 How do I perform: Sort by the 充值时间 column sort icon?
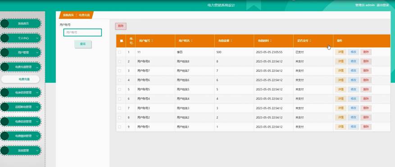tap(270, 41)
